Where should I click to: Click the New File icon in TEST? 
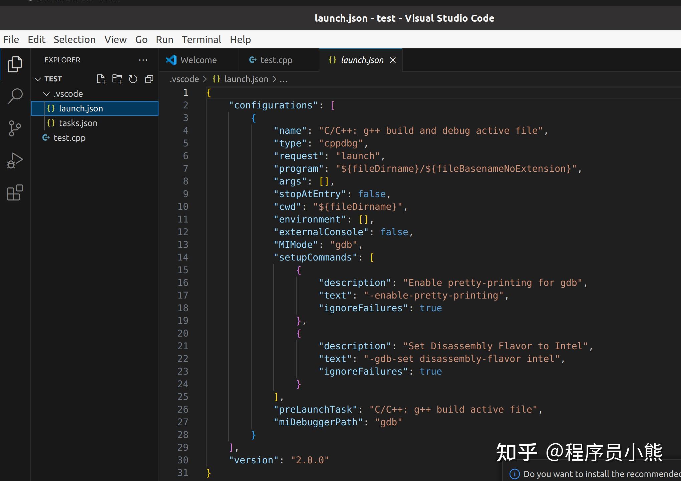pyautogui.click(x=101, y=79)
